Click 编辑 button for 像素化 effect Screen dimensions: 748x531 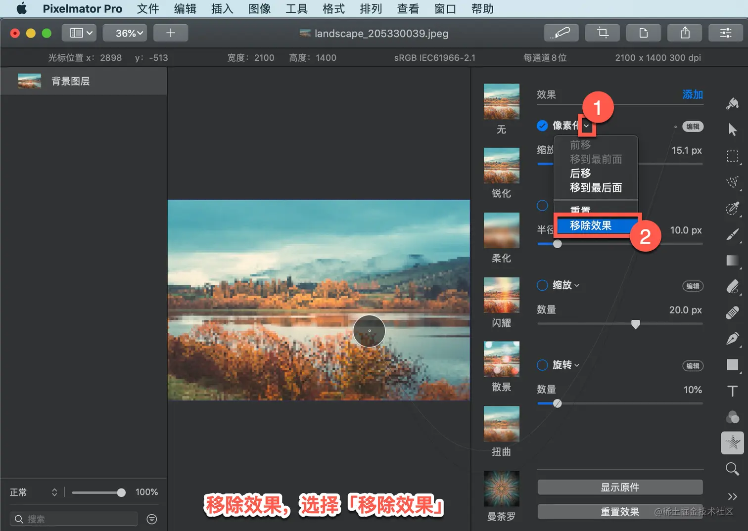[x=693, y=127]
